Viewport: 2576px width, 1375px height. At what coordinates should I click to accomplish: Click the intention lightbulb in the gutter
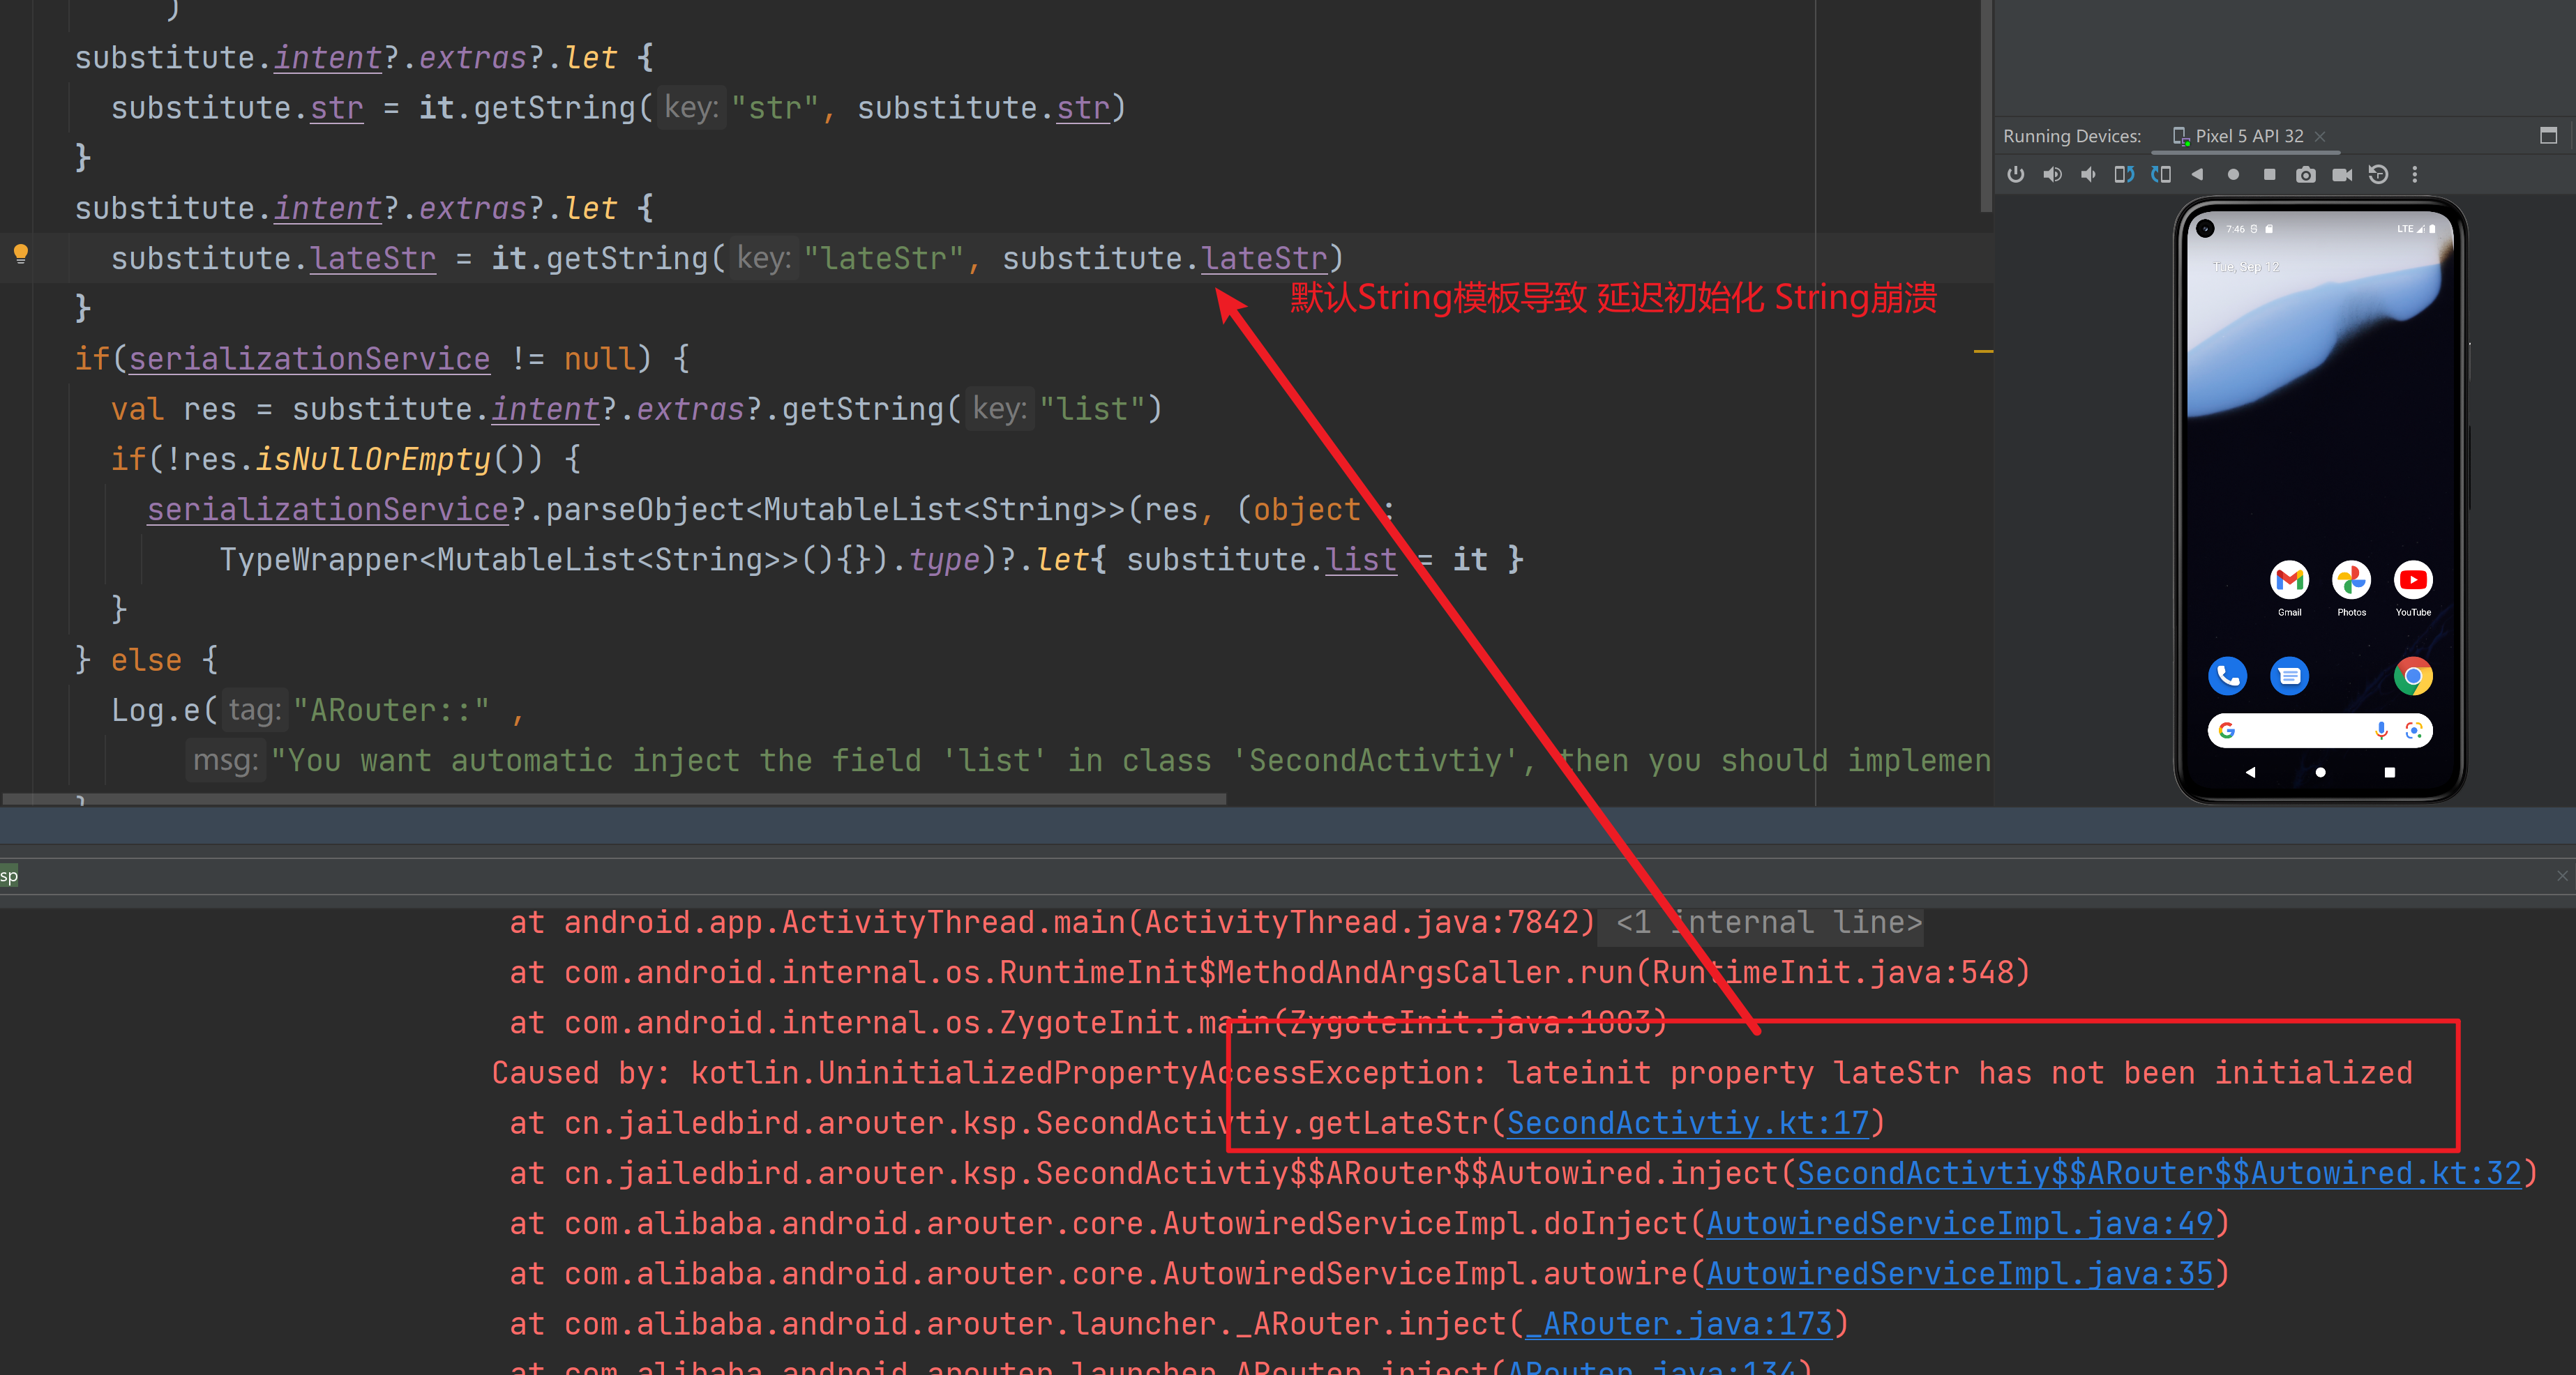21,253
